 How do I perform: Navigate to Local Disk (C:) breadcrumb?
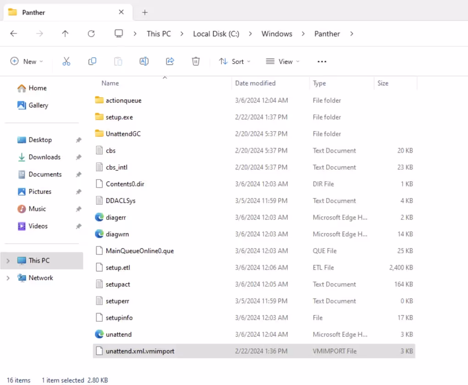(216, 34)
